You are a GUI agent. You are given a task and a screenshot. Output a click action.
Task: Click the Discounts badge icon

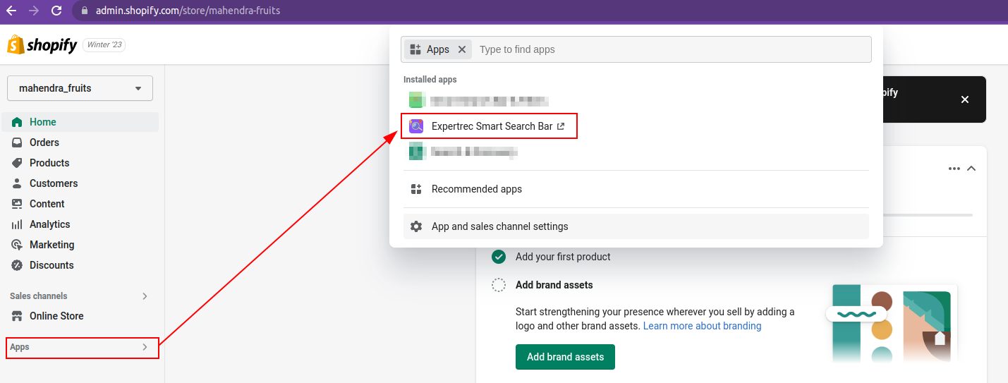coord(17,265)
